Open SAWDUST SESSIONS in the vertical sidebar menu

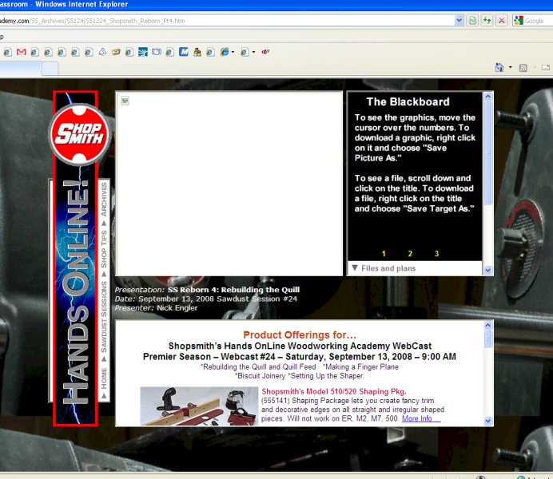pos(104,317)
